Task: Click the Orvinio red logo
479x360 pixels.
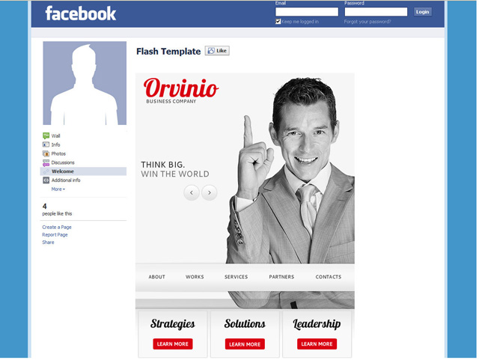Action: 181,88
